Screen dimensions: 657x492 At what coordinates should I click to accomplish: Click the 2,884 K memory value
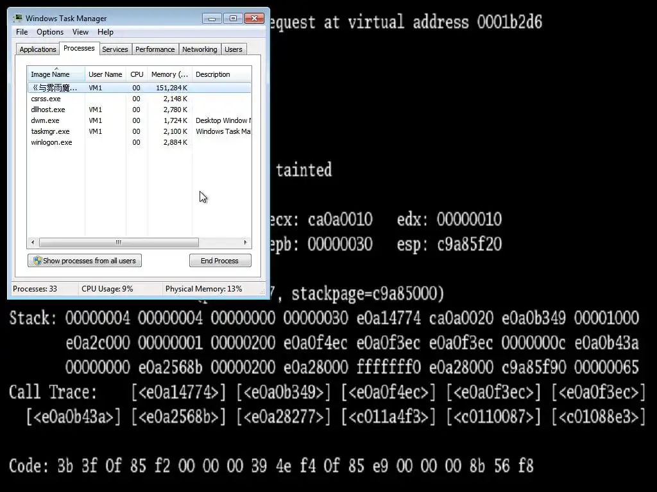(x=175, y=142)
